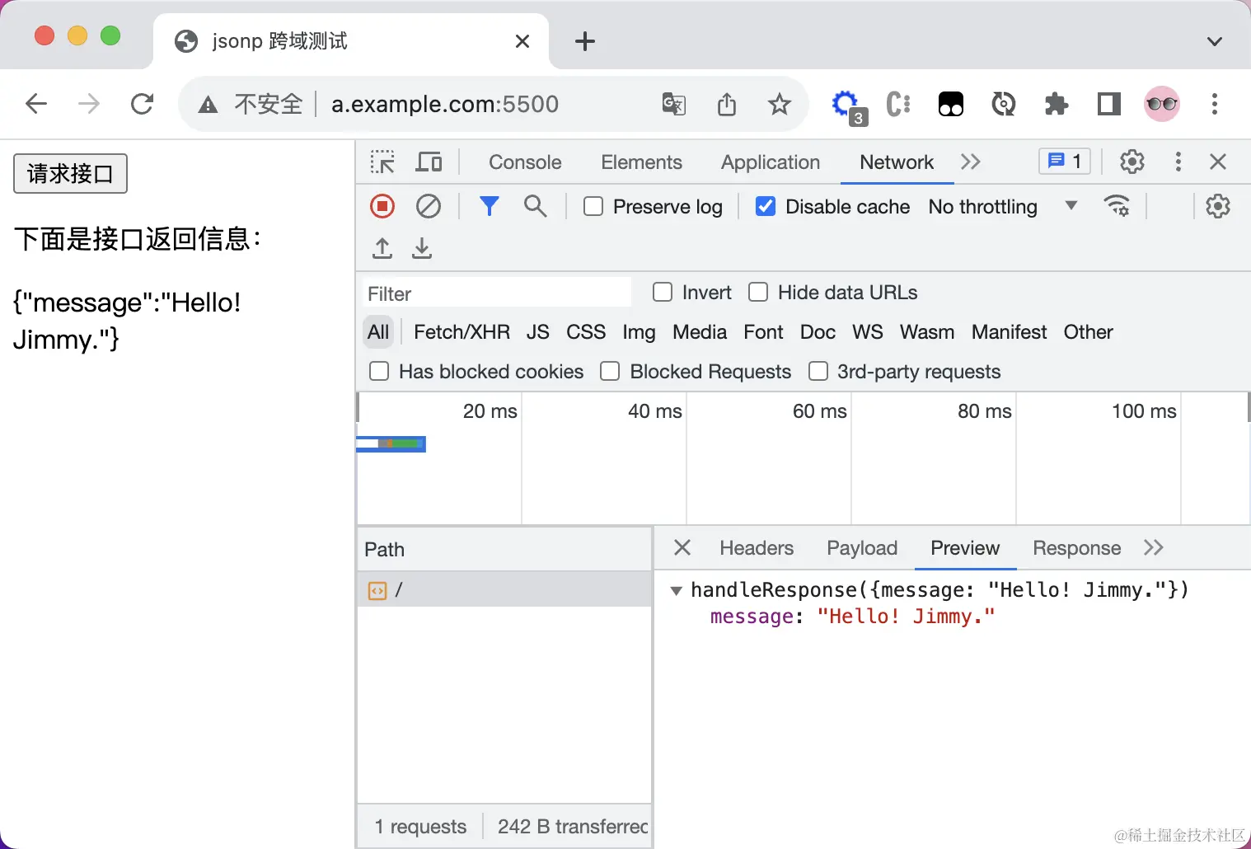Click the browser forward arrow

tap(89, 104)
